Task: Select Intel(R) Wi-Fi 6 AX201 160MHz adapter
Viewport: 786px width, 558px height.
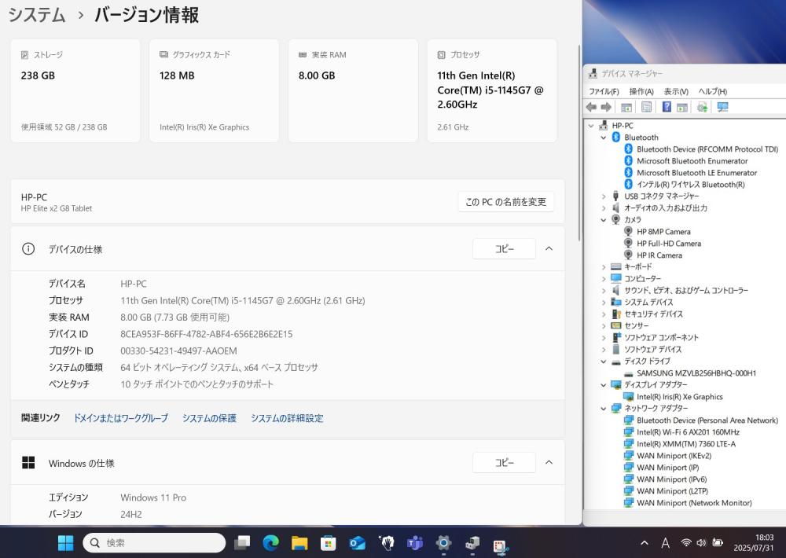Action: (x=688, y=431)
